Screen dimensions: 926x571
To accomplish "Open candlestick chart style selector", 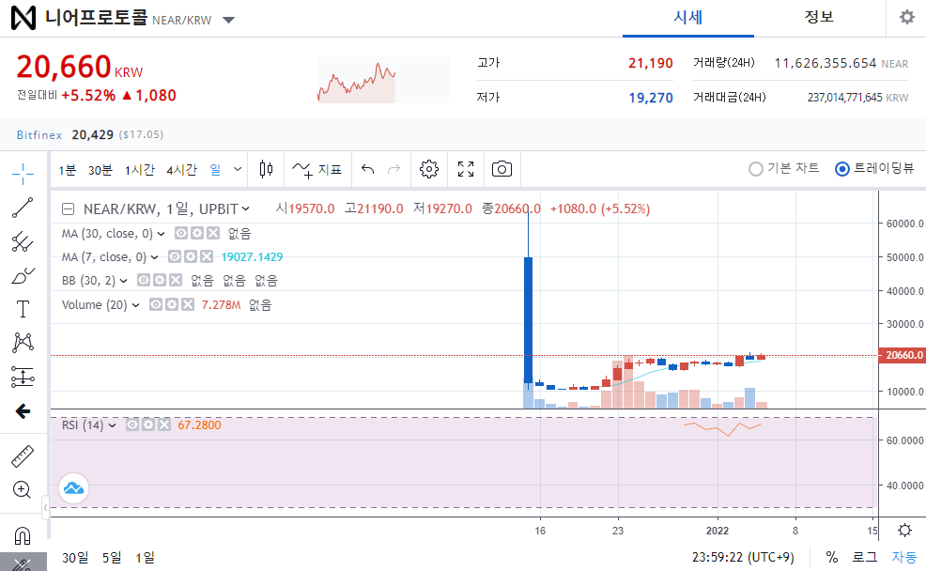I will pyautogui.click(x=267, y=169).
